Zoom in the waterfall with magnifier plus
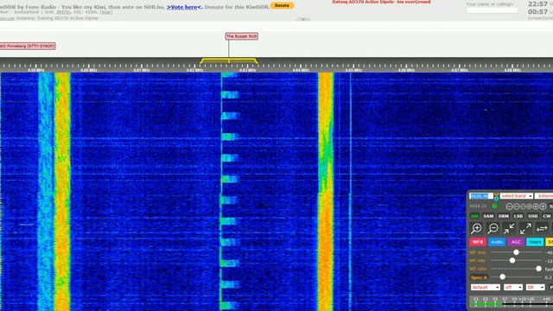Image resolution: width=553 pixels, height=311 pixels. (x=476, y=228)
